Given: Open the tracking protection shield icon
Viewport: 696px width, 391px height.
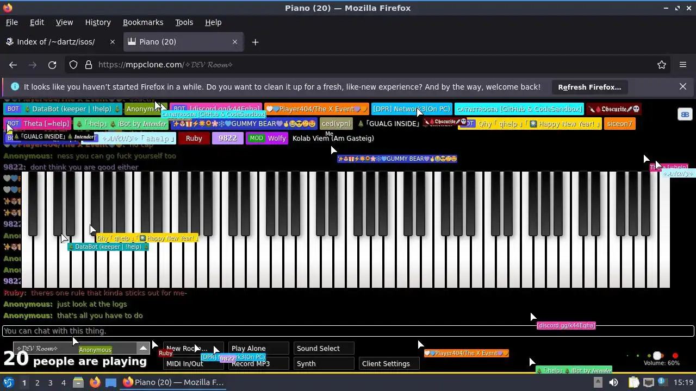Looking at the screenshot, I should click(73, 65).
